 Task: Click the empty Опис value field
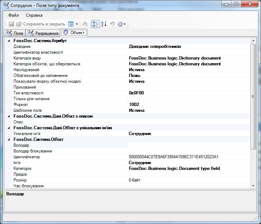(x=189, y=122)
